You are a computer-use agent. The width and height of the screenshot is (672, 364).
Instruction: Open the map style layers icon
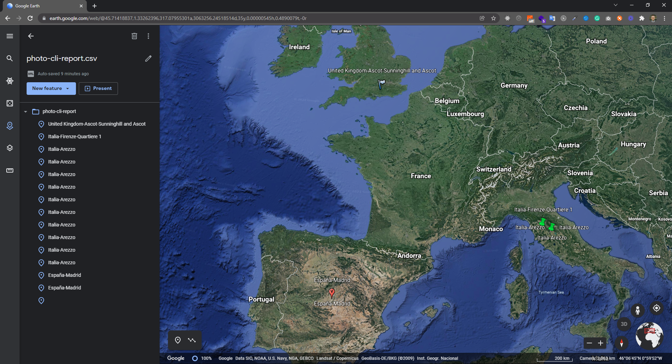[x=9, y=148]
